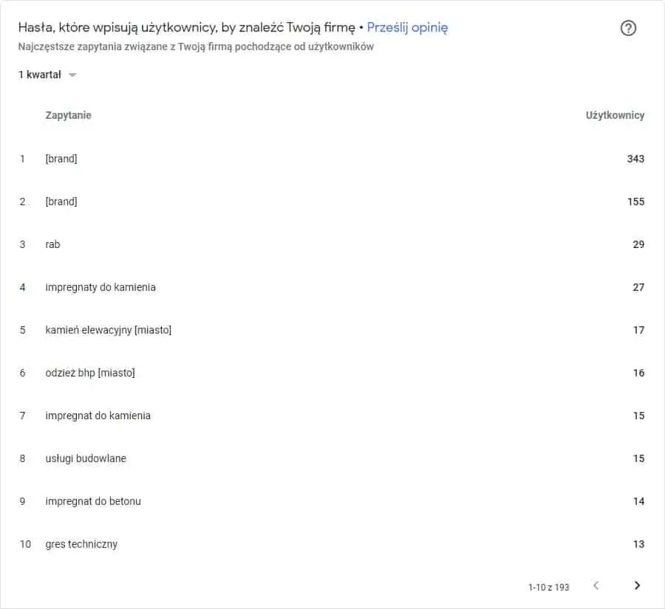Open the help question mark icon
Image resolution: width=665 pixels, height=609 pixels.
(x=628, y=28)
